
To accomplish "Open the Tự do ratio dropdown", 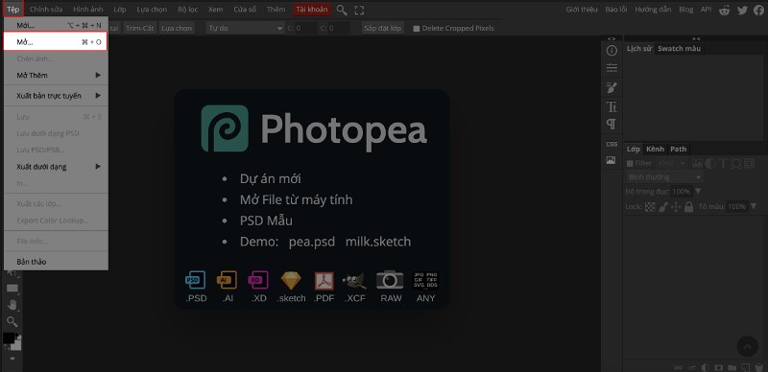I will click(x=245, y=29).
